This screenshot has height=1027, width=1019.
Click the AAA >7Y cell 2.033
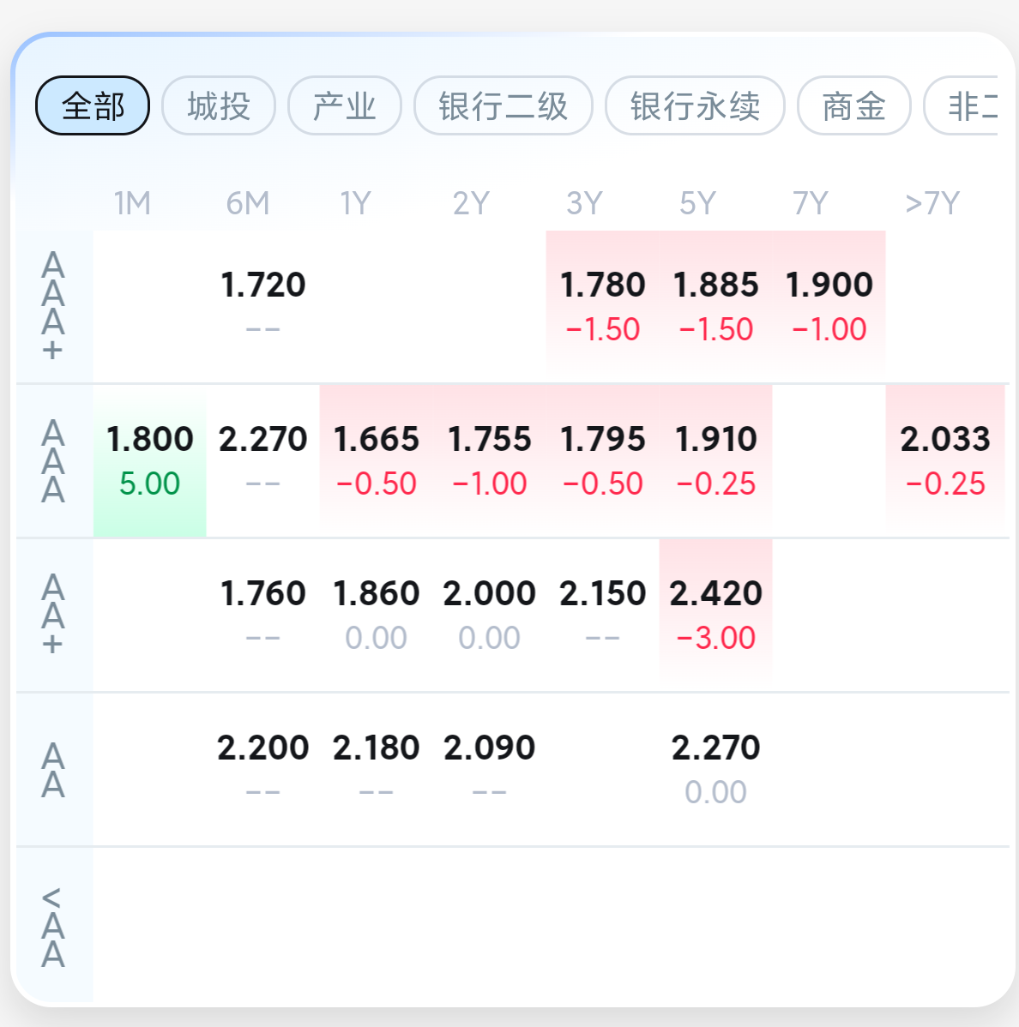[945, 460]
